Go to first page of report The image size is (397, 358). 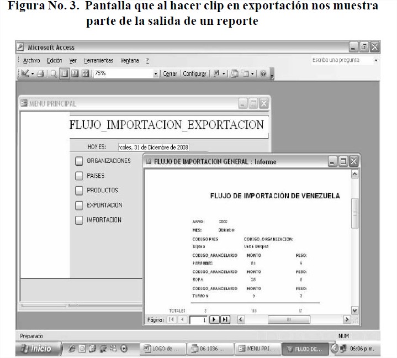pyautogui.click(x=171, y=319)
